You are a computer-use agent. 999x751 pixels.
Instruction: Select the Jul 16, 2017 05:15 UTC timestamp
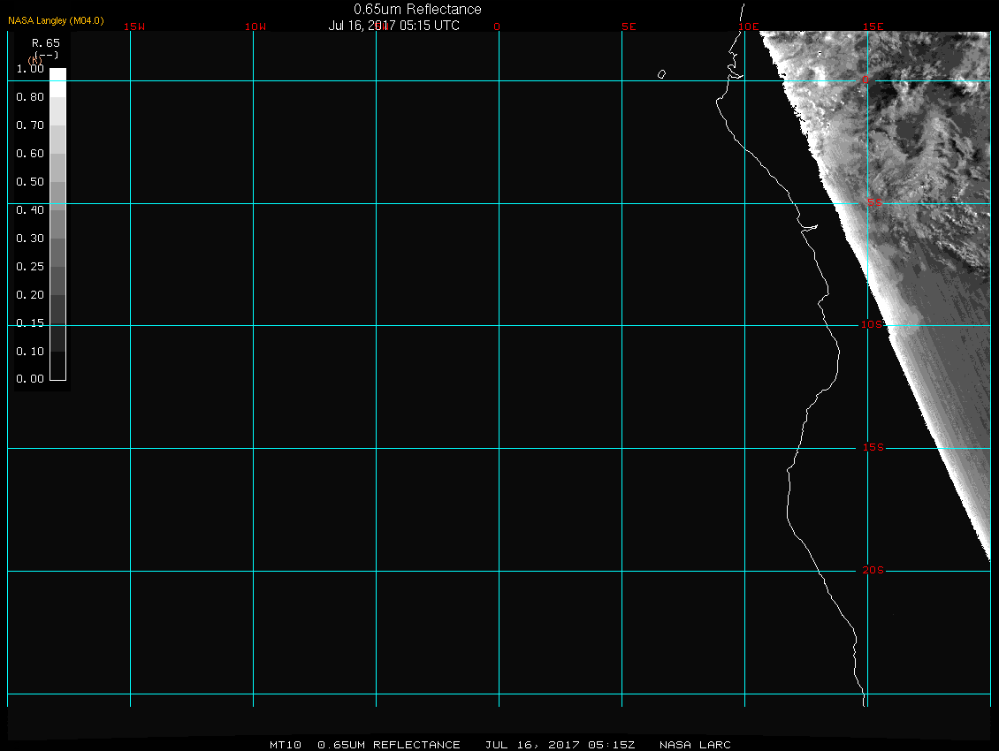[394, 26]
